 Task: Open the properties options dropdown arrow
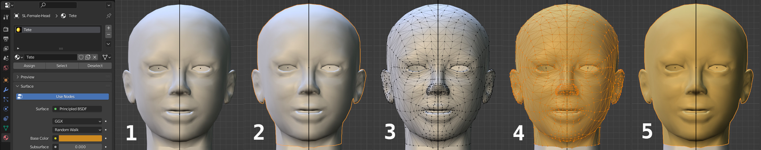(x=108, y=5)
